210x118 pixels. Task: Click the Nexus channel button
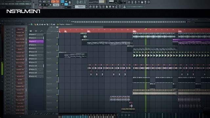point(20,66)
